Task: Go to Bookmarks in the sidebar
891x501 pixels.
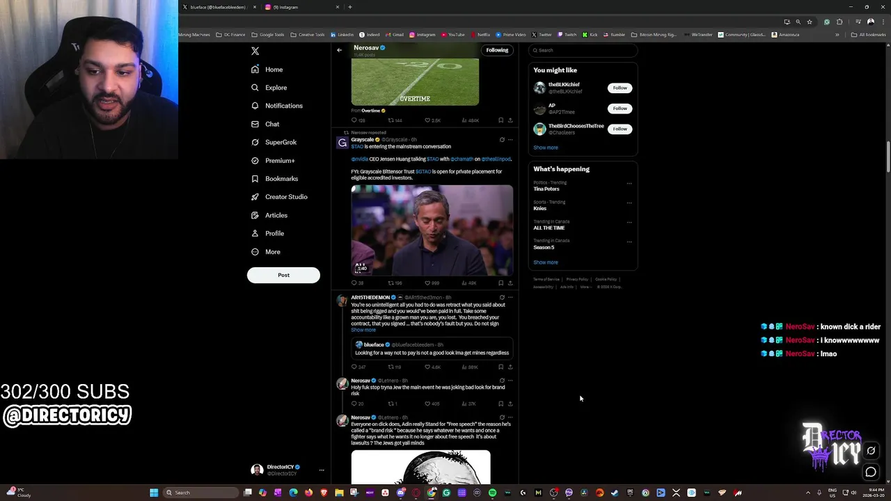Action: coord(274,179)
